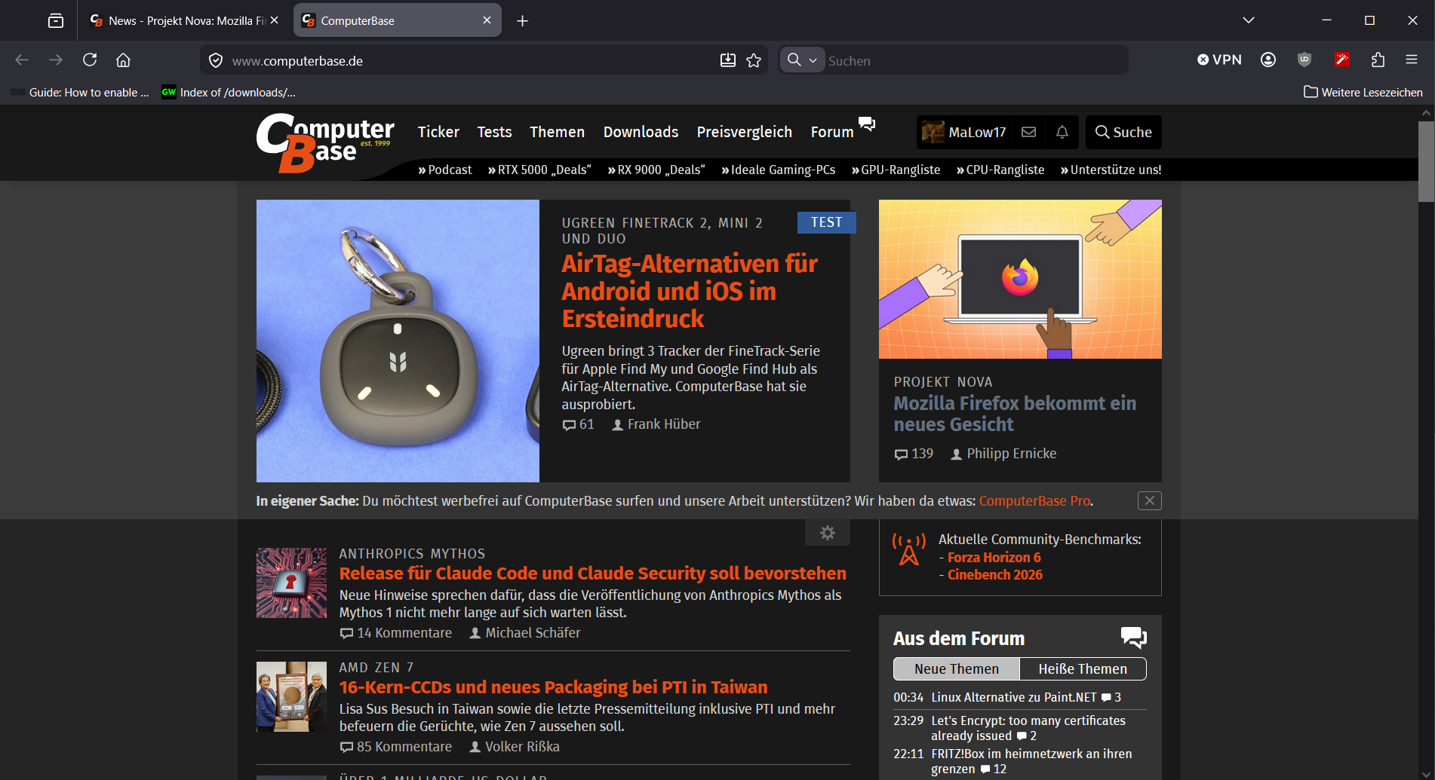
Task: Open notifications bell icon
Action: [x=1062, y=132]
